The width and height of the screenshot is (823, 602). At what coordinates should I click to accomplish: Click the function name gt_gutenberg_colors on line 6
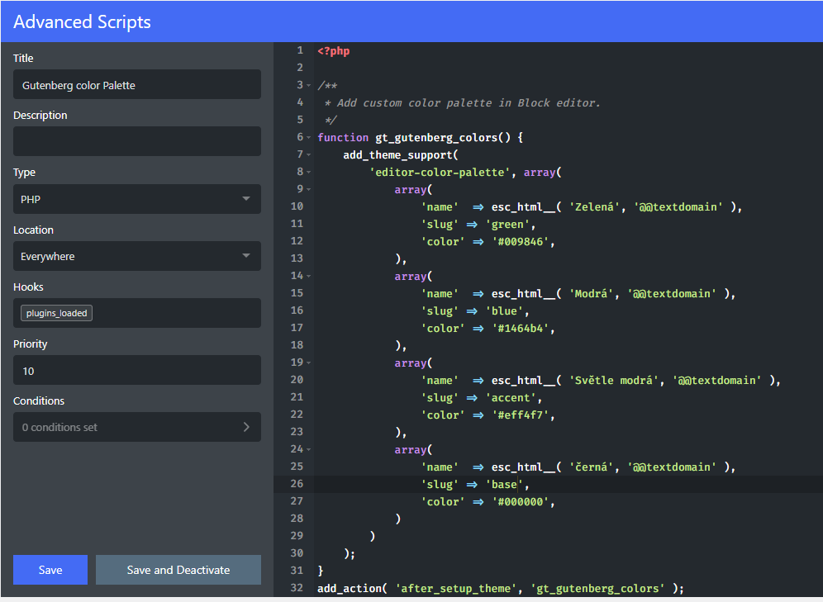click(x=436, y=137)
